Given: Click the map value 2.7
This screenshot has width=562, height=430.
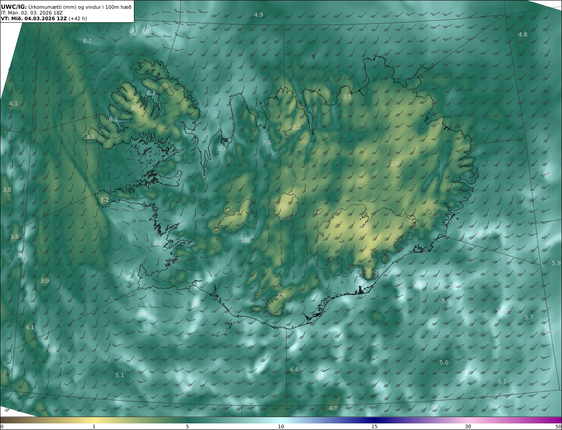Looking at the screenshot, I should coord(281,296).
